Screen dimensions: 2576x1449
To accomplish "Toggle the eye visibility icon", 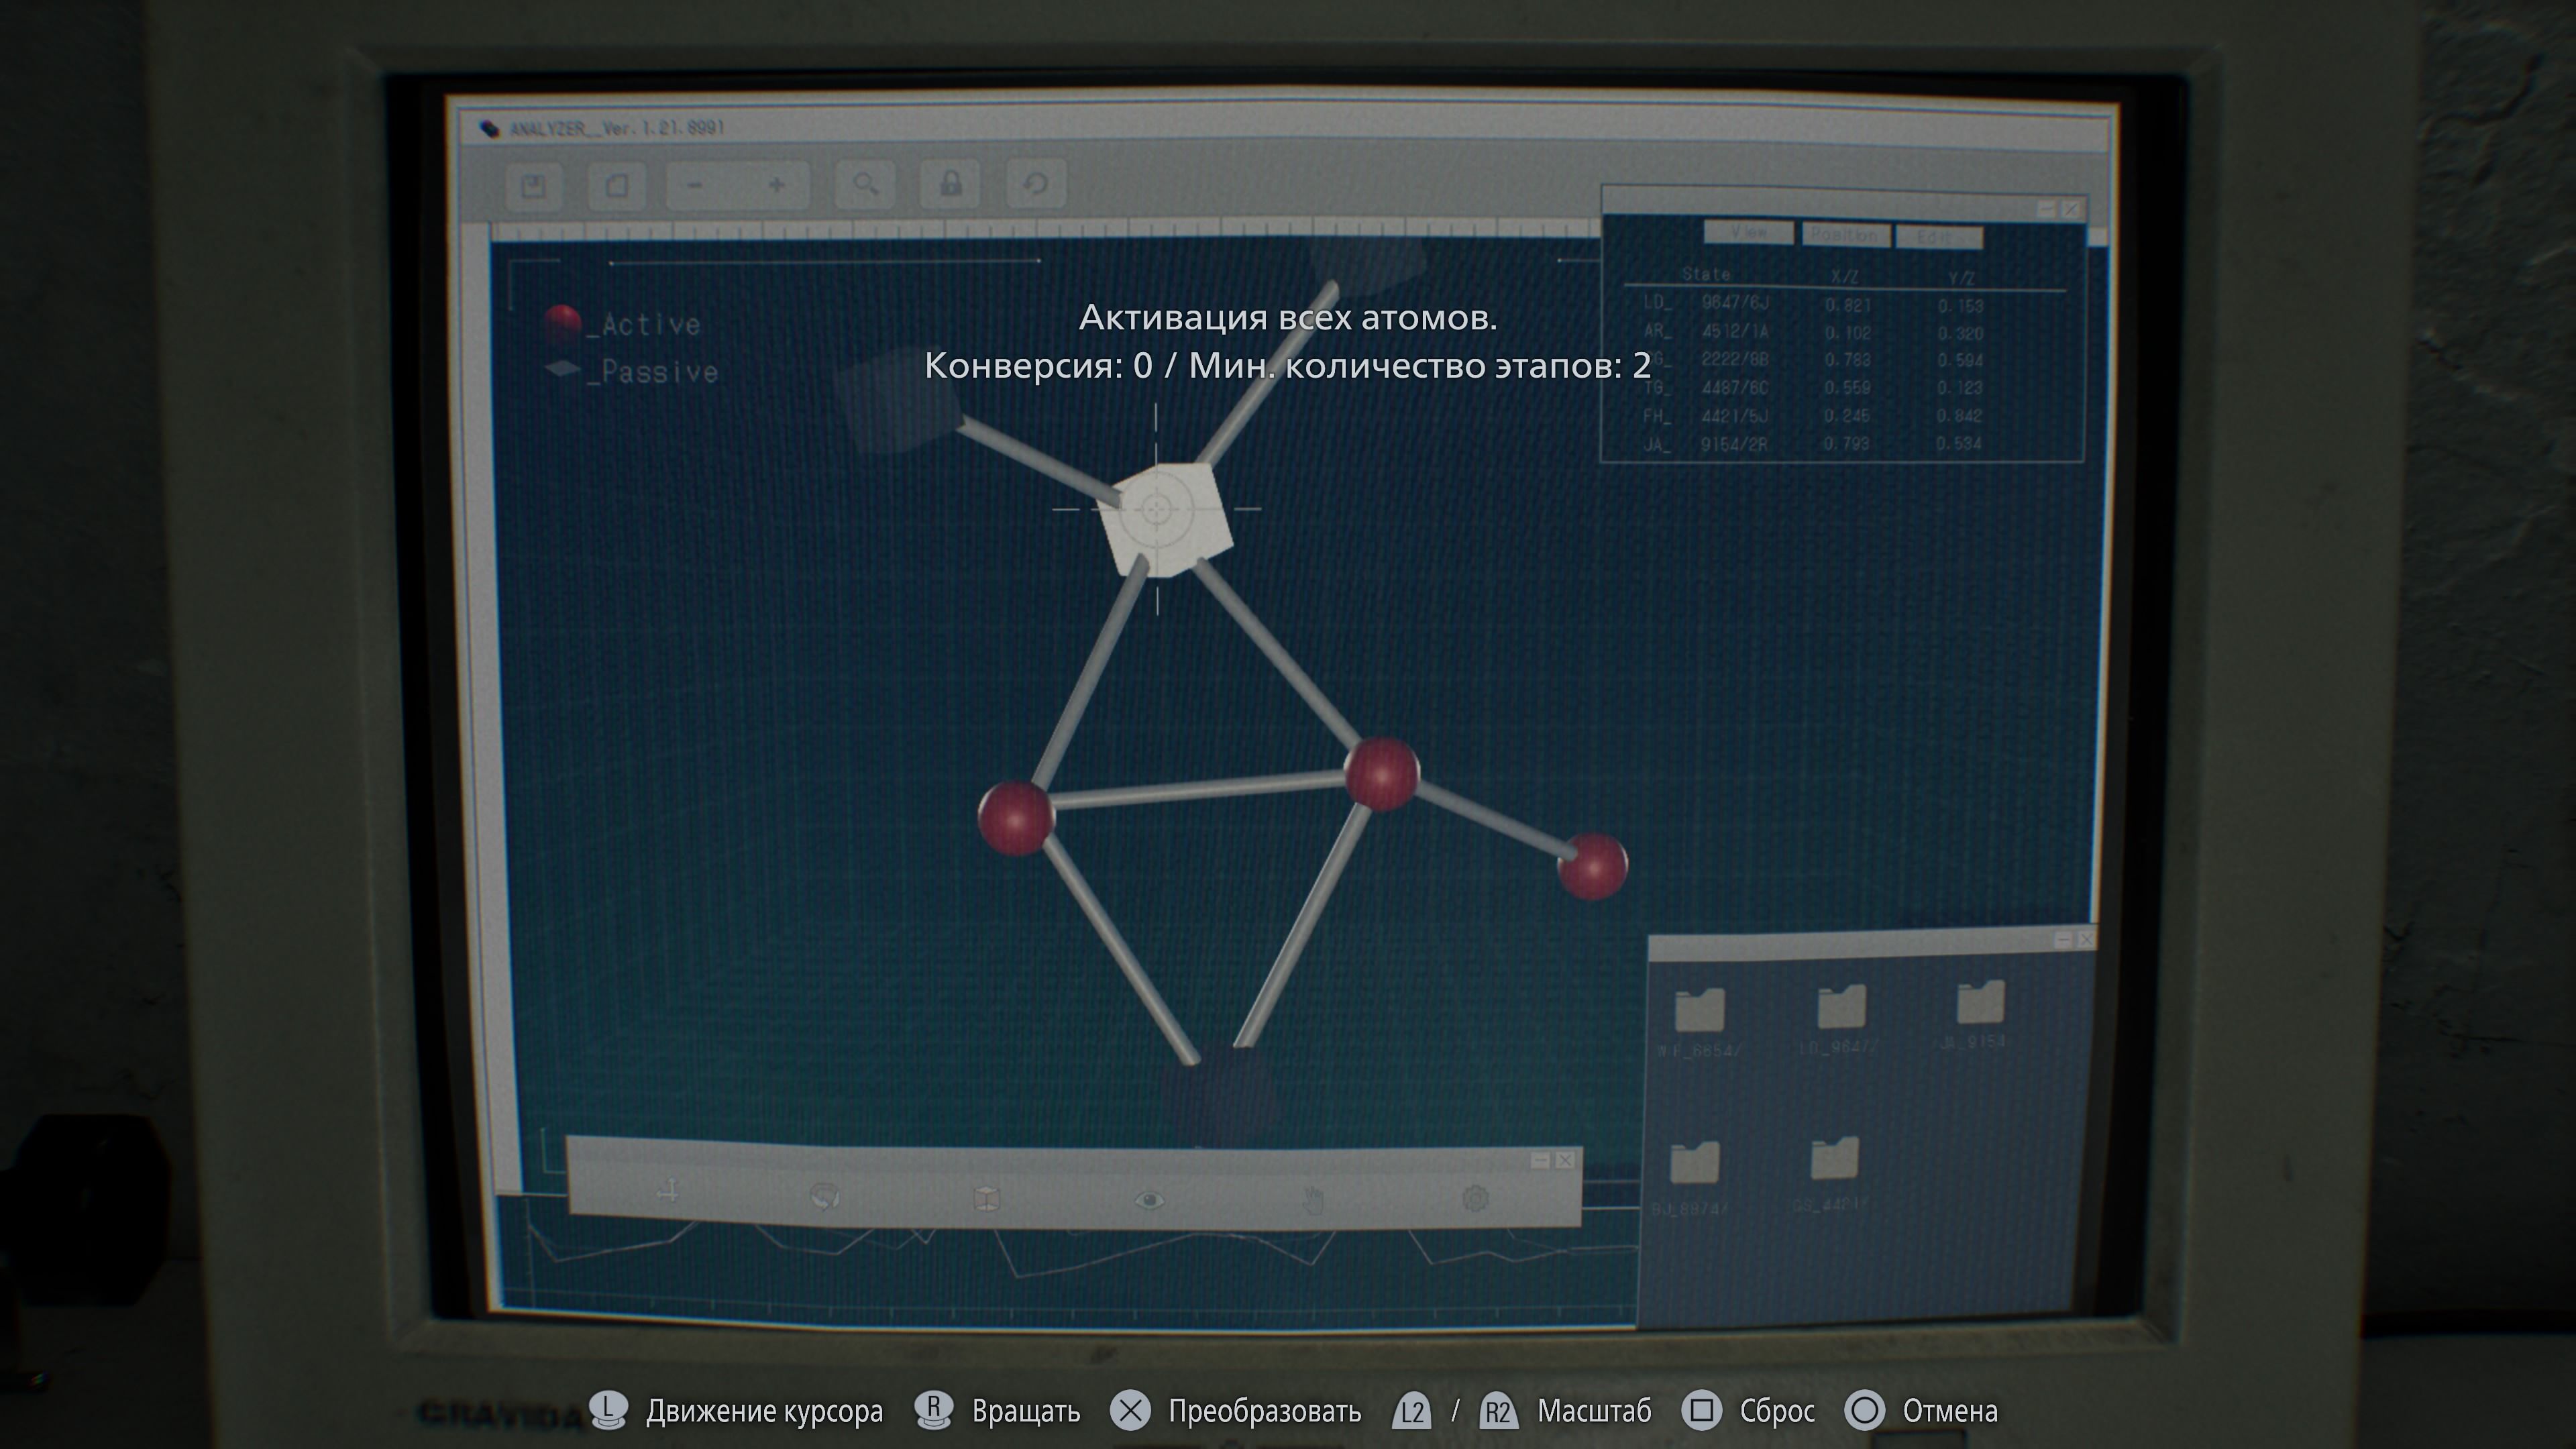I will (x=1149, y=1199).
